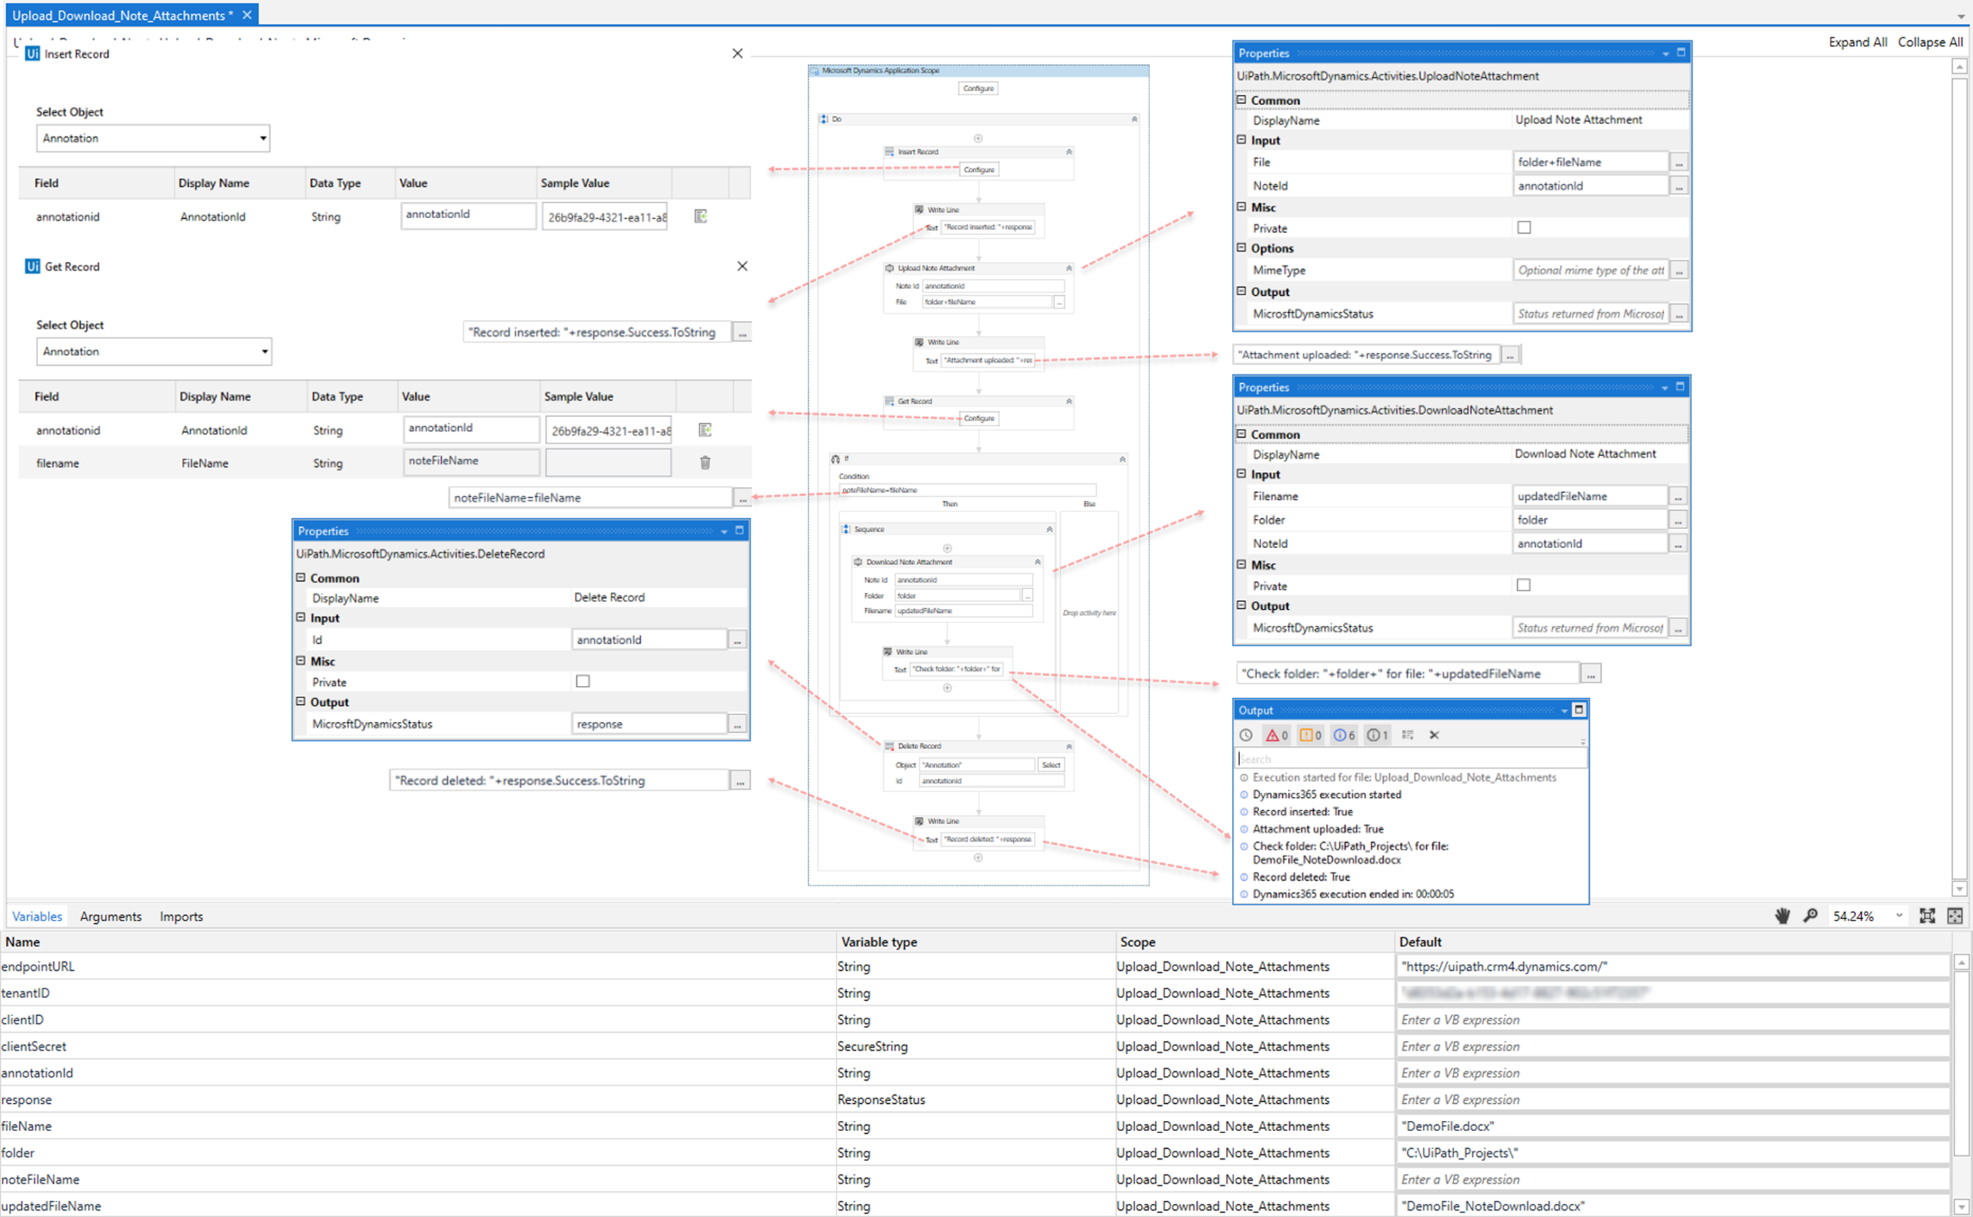Switch to the Variables tab
Viewport: 1973px width, 1217px height.
pos(37,916)
